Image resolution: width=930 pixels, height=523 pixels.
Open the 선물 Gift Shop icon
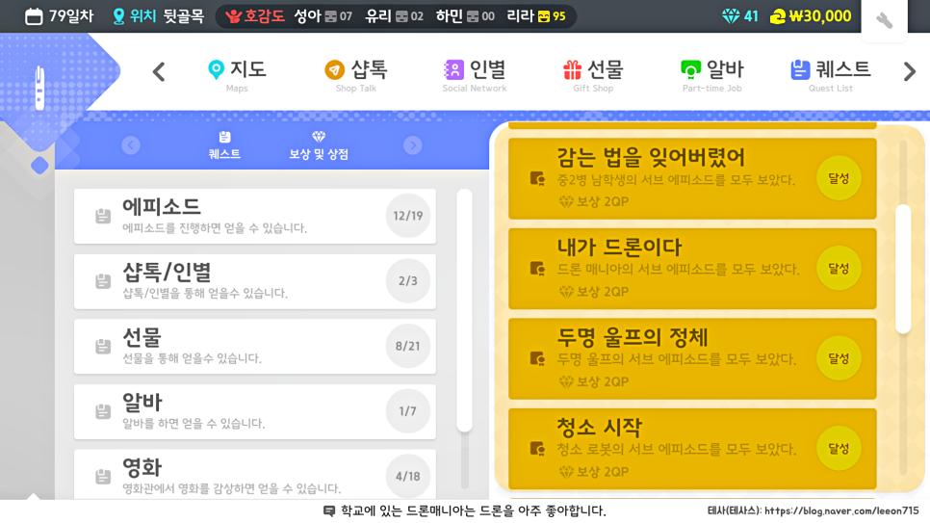pyautogui.click(x=573, y=69)
